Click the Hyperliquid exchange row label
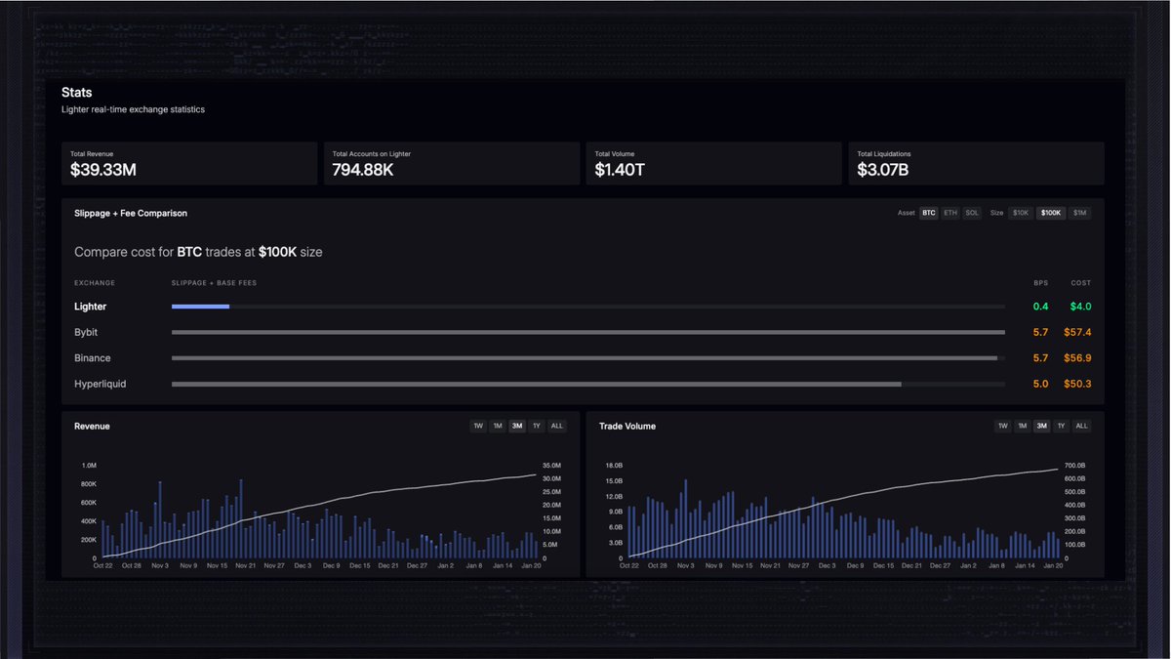 click(x=101, y=384)
